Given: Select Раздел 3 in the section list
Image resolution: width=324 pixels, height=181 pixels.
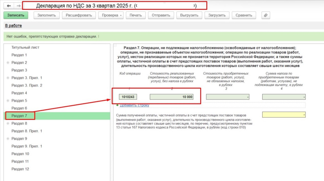Looking at the screenshot, I should tap(19, 70).
